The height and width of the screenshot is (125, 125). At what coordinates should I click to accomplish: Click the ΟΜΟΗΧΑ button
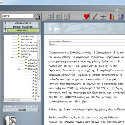(x=23, y=110)
